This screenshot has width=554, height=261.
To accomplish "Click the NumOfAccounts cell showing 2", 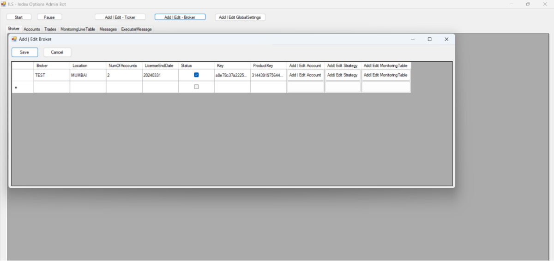I will [124, 75].
